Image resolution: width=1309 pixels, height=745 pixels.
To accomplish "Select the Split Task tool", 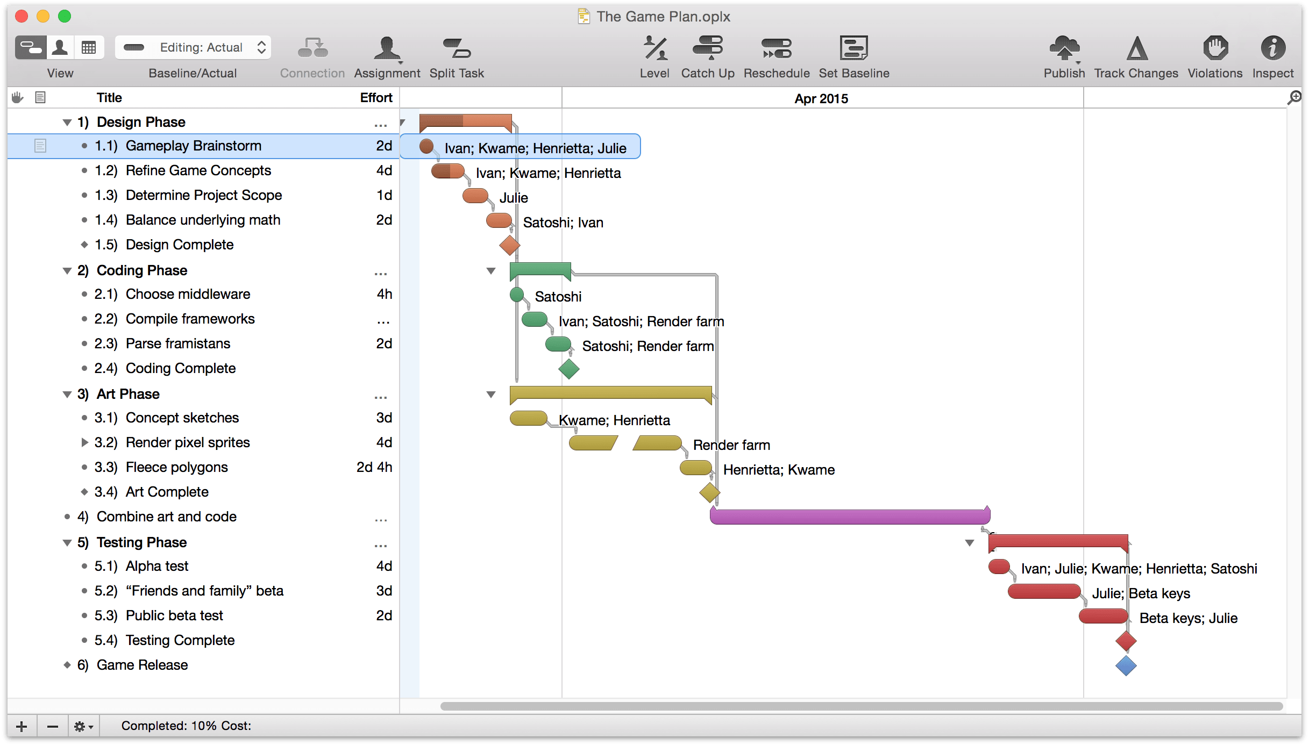I will point(457,51).
